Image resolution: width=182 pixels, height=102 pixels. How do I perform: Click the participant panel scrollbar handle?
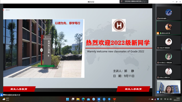181,47
